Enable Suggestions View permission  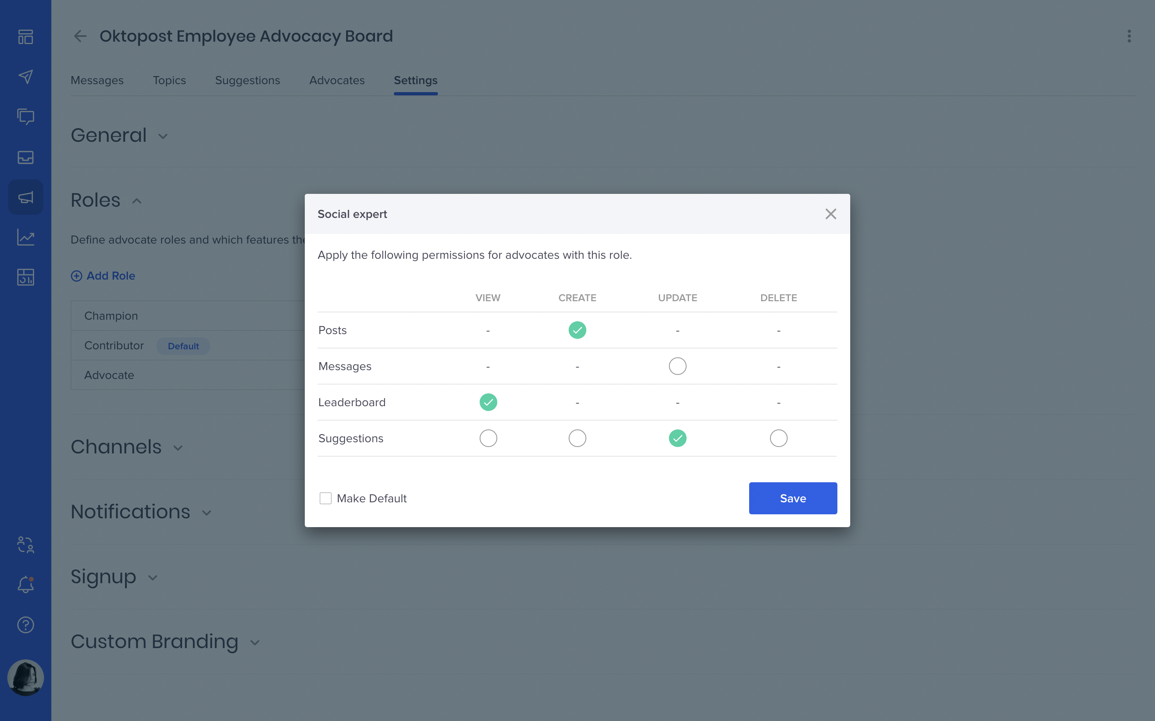(x=488, y=438)
